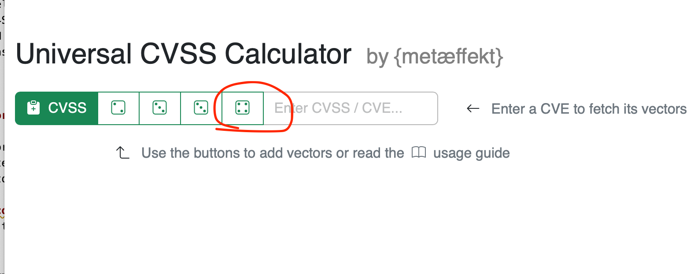694x274 pixels.
Task: Click the upward arrow icon before 'Use the buttons'
Action: point(122,153)
